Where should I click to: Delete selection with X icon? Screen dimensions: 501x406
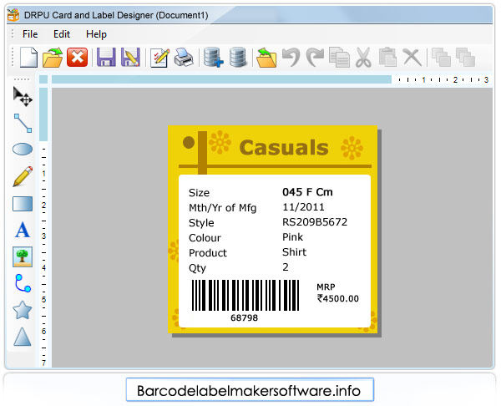pyautogui.click(x=412, y=58)
